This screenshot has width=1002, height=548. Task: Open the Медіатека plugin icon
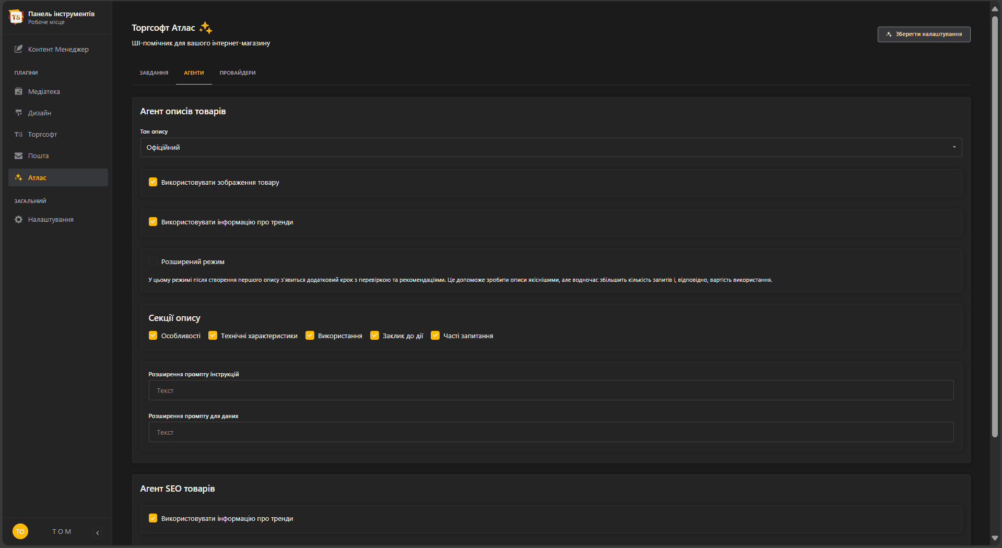pos(18,91)
